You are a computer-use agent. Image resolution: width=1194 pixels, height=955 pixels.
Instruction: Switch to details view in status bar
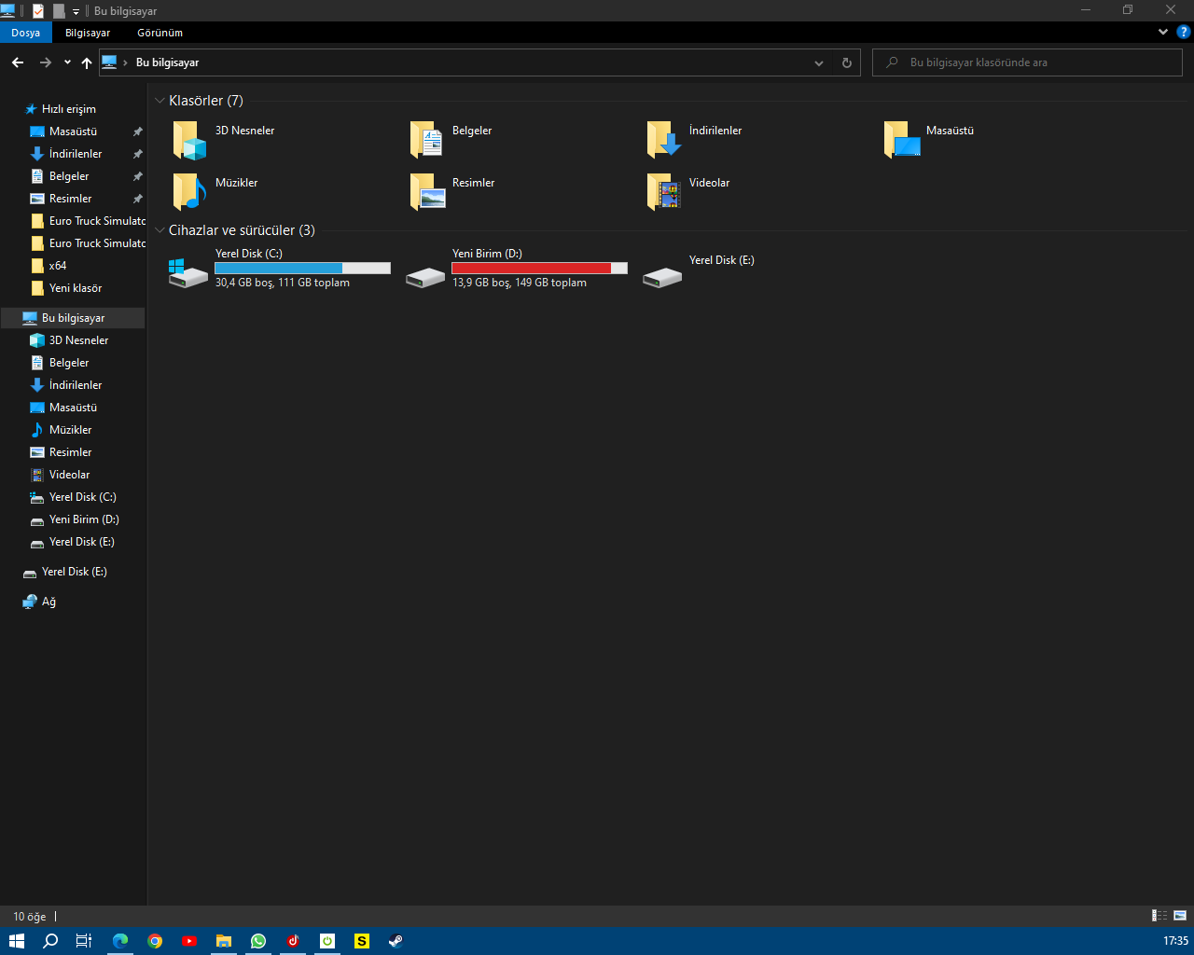click(x=1159, y=916)
